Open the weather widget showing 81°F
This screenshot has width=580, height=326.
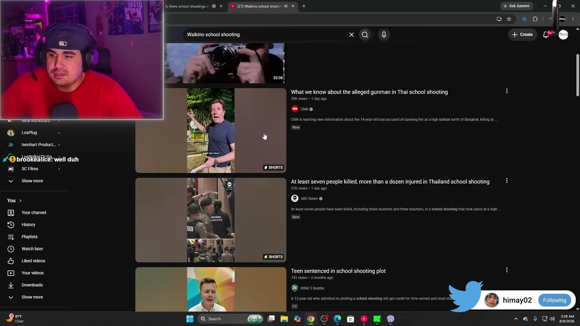15,319
